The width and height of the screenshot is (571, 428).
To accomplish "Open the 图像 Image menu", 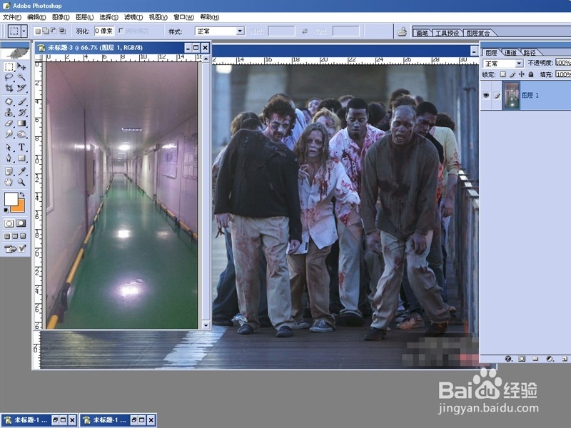I will click(61, 17).
